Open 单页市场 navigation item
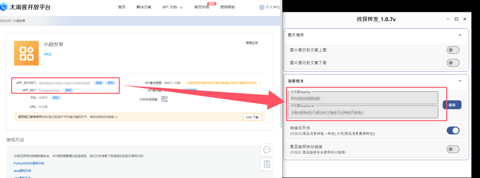 click(x=202, y=7)
